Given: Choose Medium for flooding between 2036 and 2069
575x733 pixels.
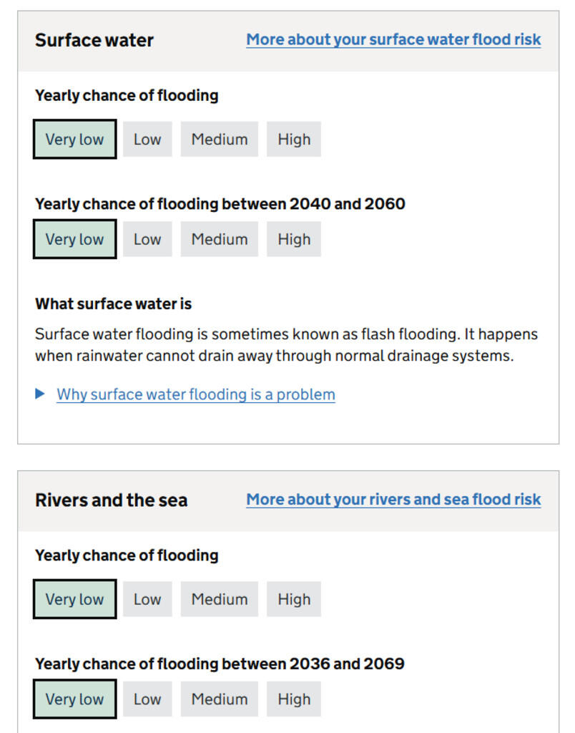Looking at the screenshot, I should [219, 699].
